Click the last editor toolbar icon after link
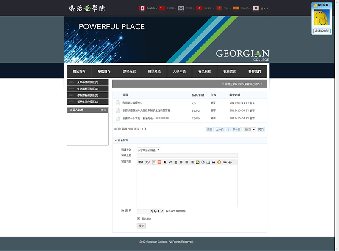 click(230, 162)
